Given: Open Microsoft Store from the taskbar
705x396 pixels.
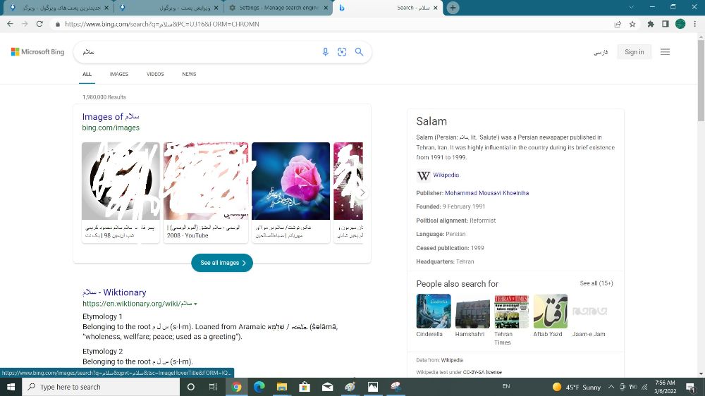Looking at the screenshot, I should click(305, 387).
